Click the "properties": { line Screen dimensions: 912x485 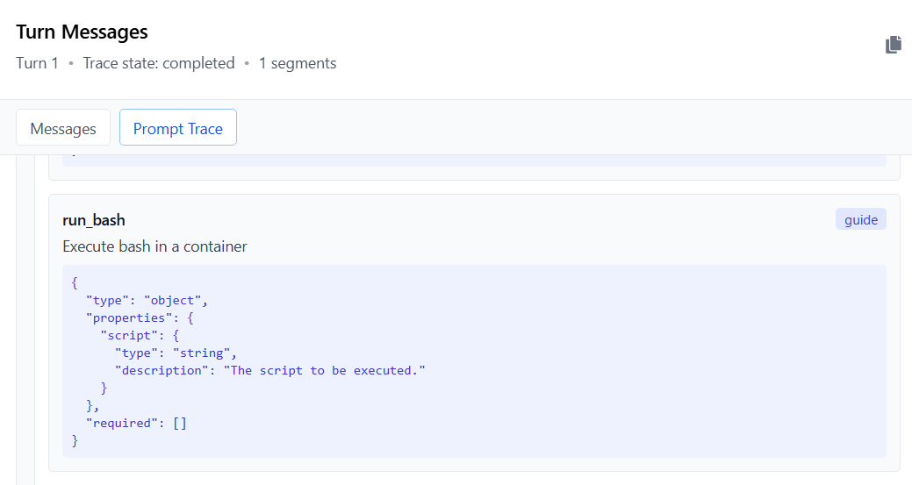140,317
